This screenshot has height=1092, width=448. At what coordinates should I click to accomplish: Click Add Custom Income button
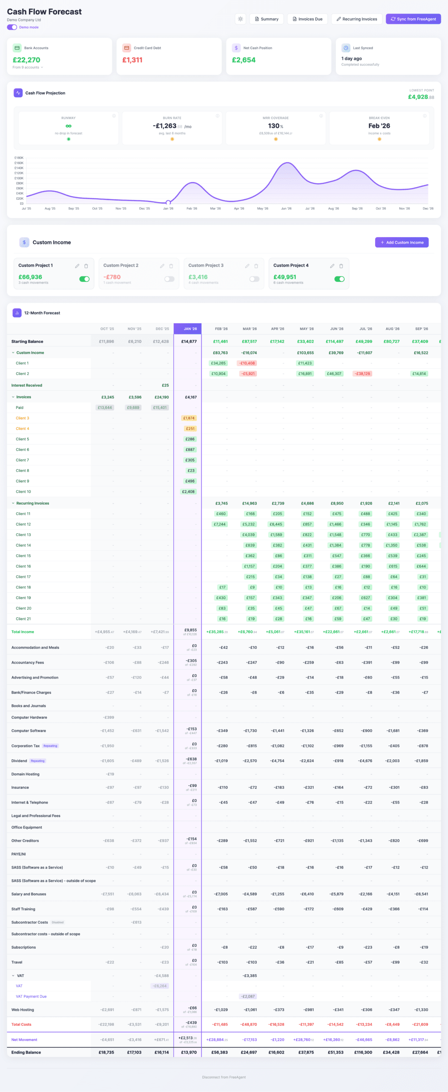[402, 242]
